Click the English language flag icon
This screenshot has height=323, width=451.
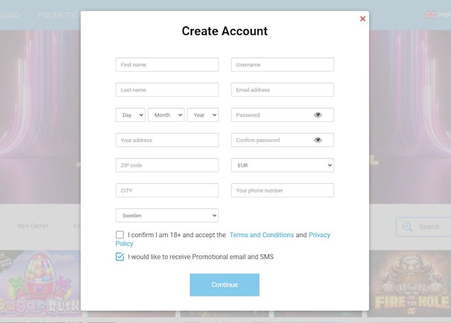(x=430, y=14)
